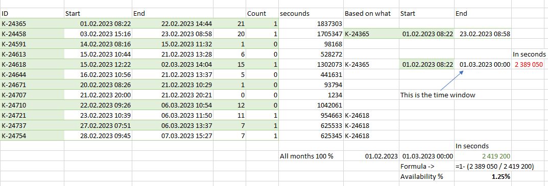This screenshot has width=548, height=186.
Task: Select end cell 23.02.2023 08:58 in K-24458 row
Action: click(x=173, y=34)
